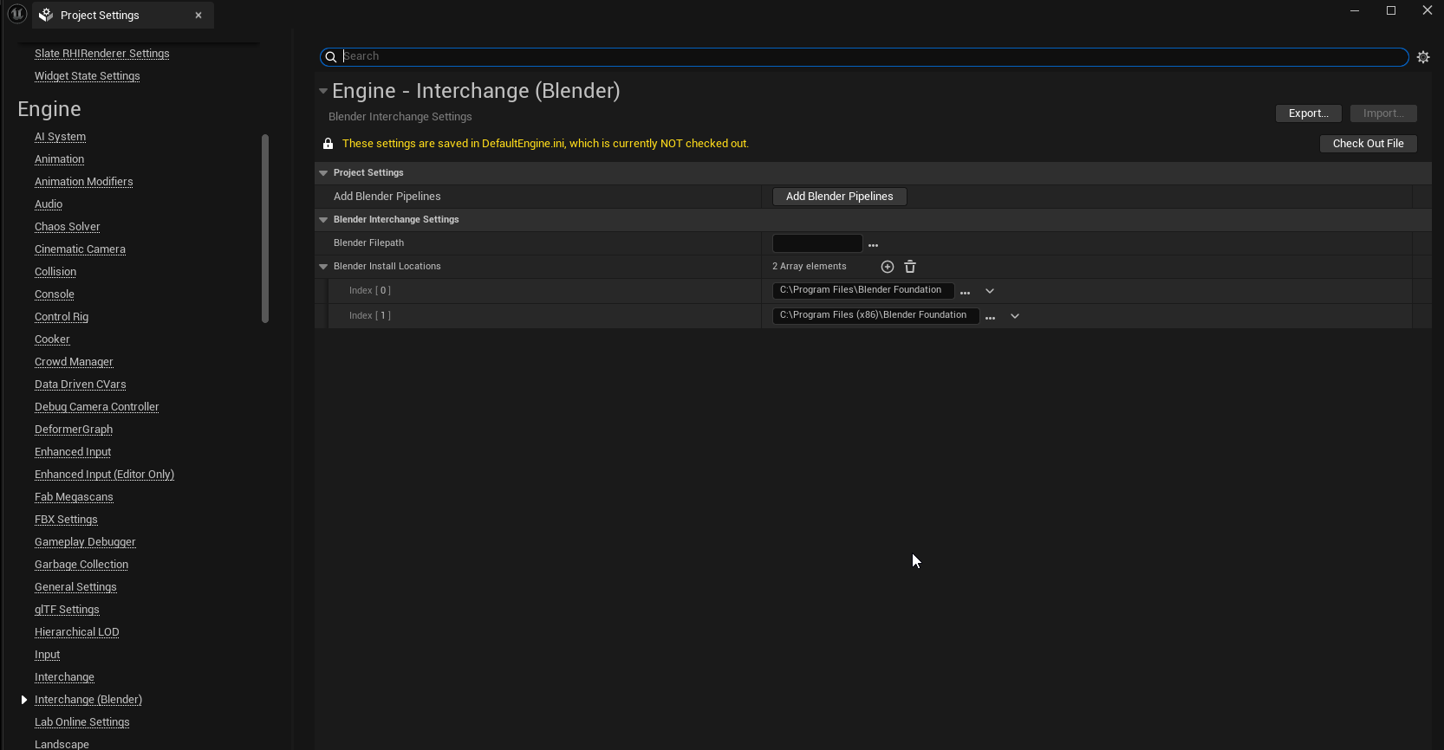Screen dimensions: 1444x750
Task: Click the Blender Filepath text field
Action: (x=817, y=243)
